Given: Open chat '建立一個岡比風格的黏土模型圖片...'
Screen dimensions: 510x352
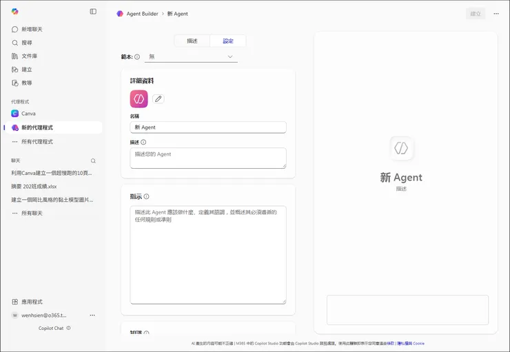Looking at the screenshot, I should (x=52, y=200).
